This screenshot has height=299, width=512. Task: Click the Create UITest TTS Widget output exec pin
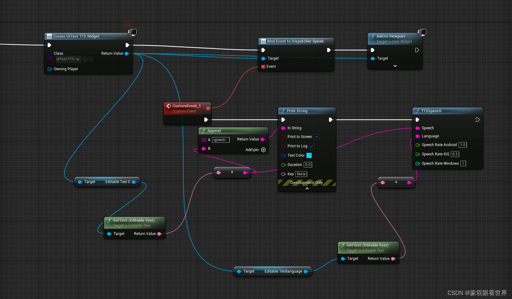click(127, 45)
